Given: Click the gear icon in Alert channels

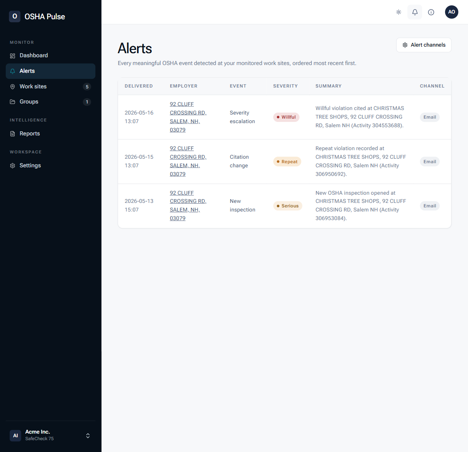Looking at the screenshot, I should coord(405,45).
